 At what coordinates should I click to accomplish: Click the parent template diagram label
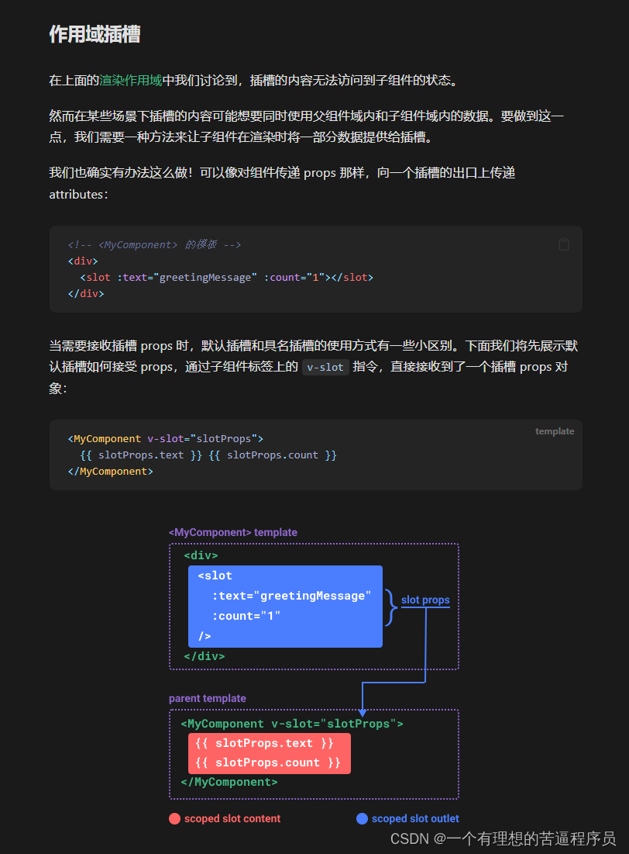208,698
